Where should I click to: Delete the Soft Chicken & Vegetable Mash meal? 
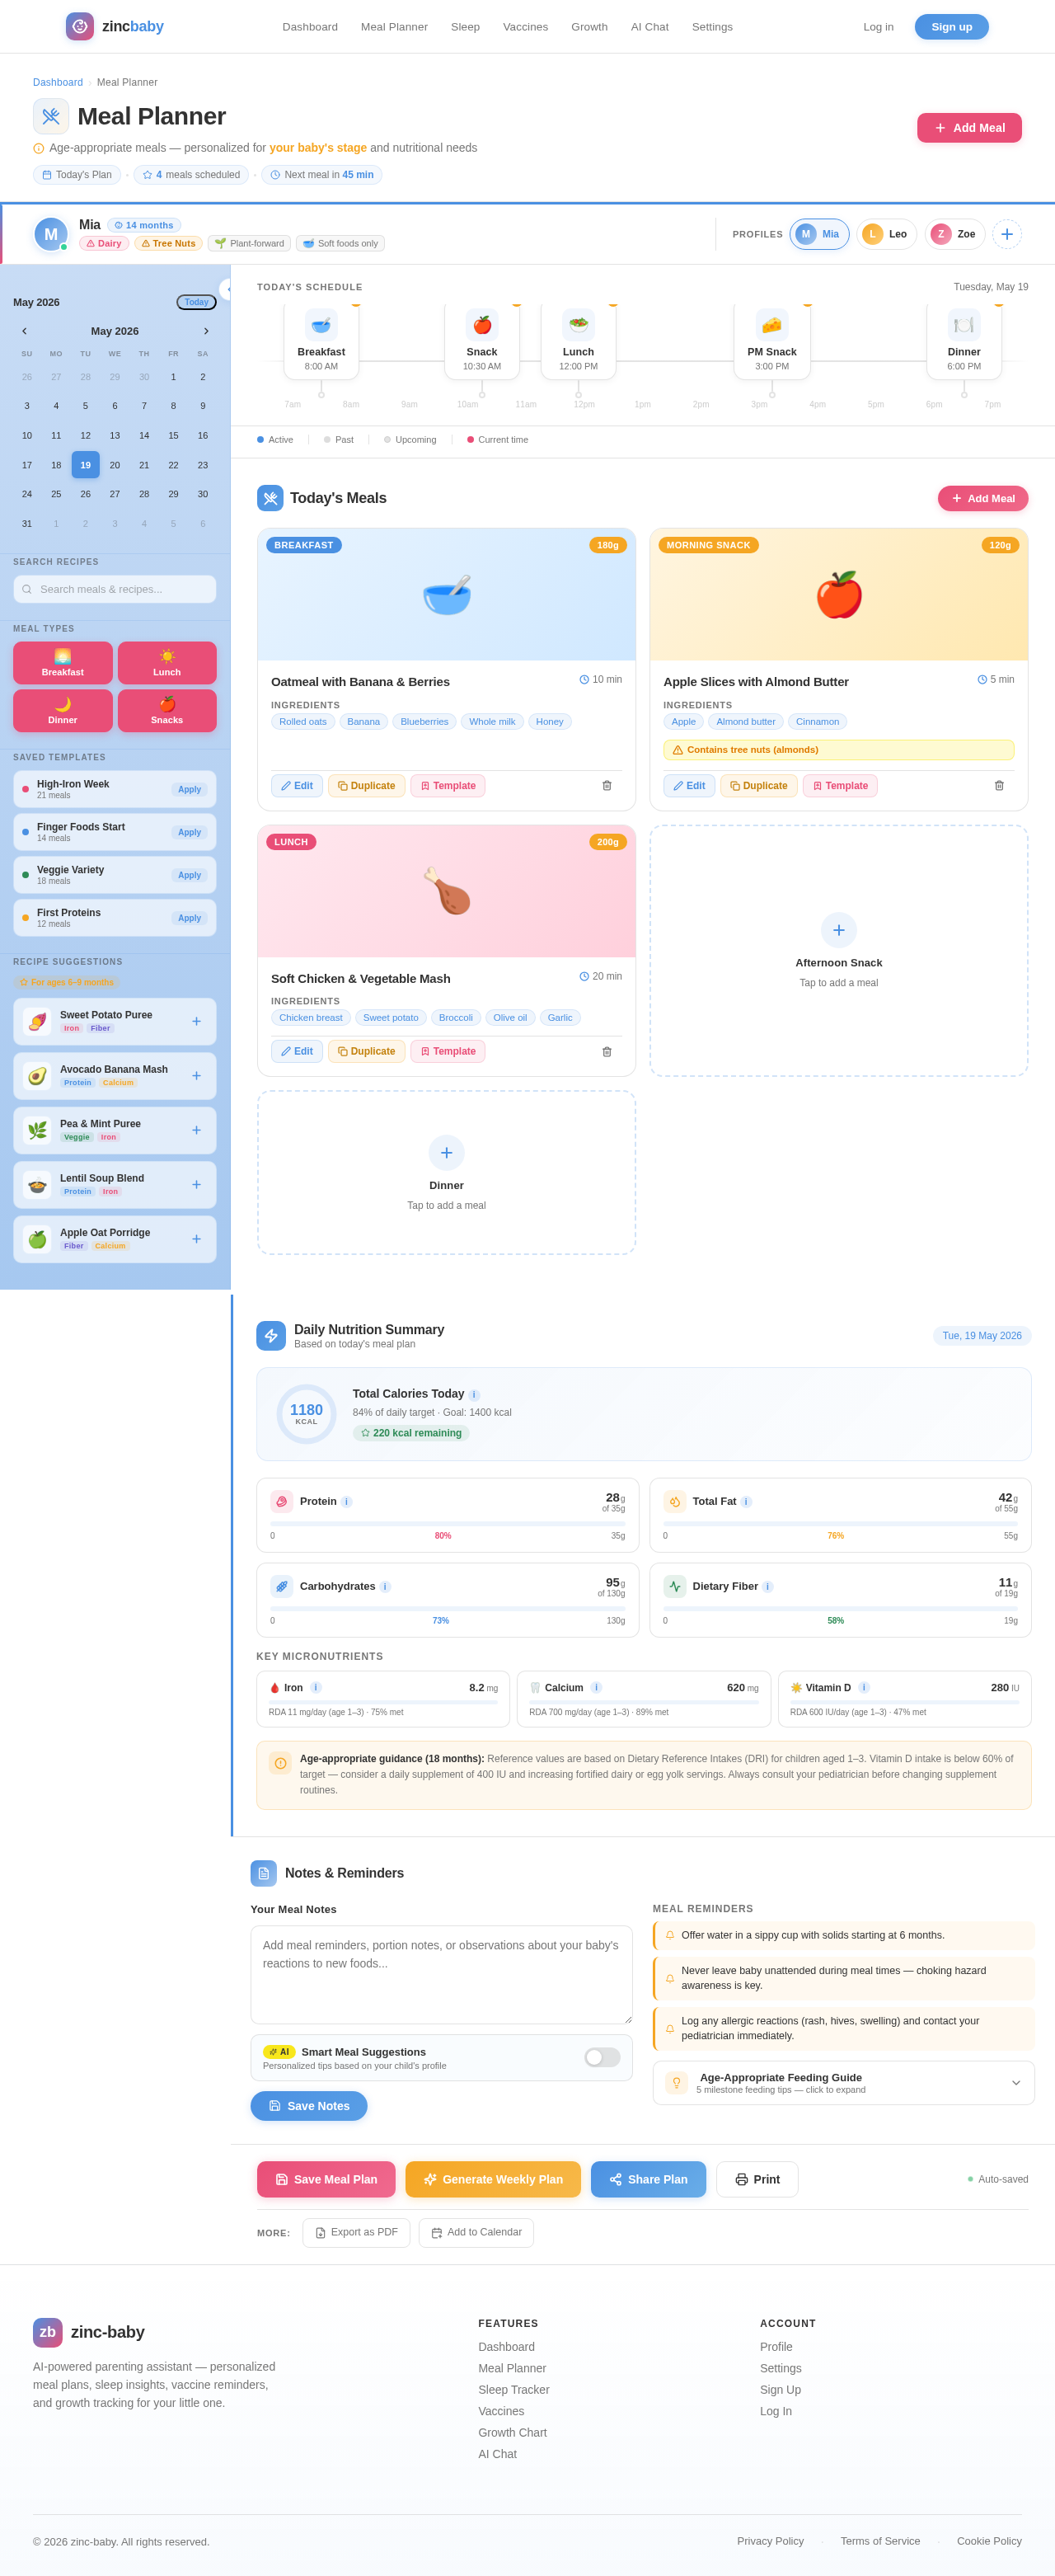[607, 1052]
